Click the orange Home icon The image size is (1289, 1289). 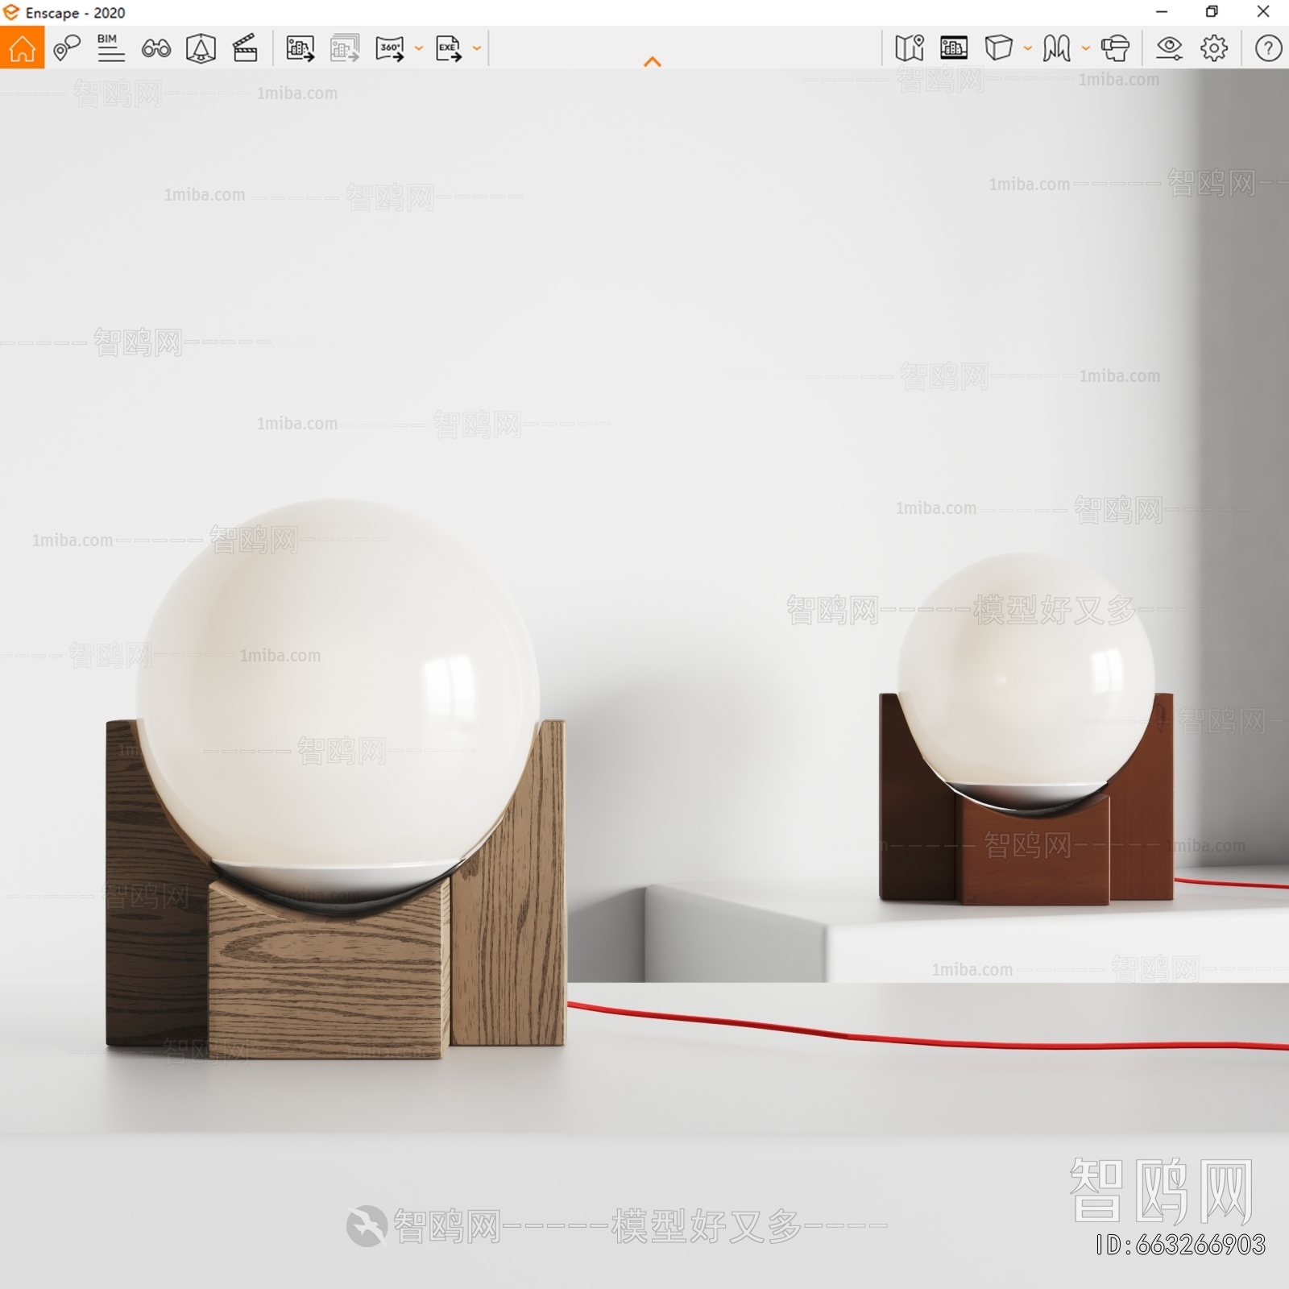22,48
